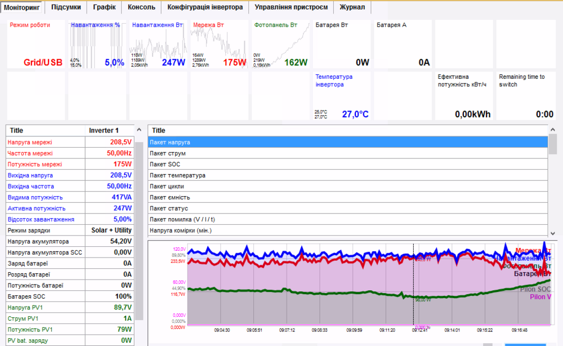Click the Фотопанель Вт tile

[x=280, y=45]
